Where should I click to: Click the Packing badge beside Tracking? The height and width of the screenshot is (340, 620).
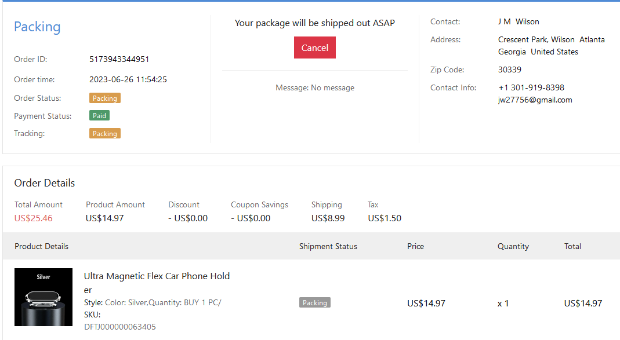[x=105, y=134]
